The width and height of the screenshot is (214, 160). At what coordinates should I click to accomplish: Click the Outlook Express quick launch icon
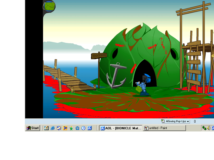point(59,128)
